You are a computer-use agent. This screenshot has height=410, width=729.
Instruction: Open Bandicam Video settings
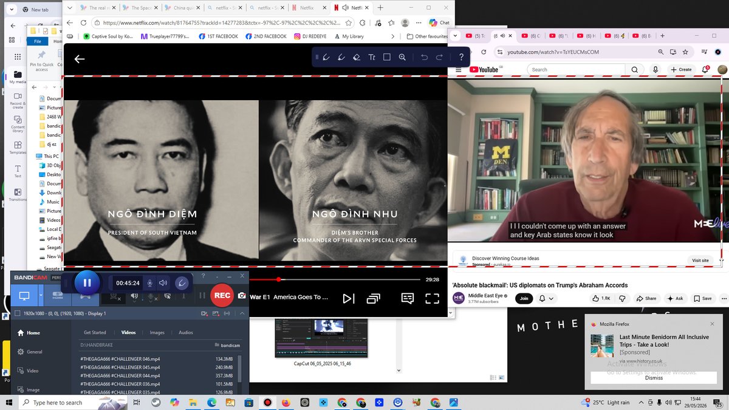(x=28, y=371)
